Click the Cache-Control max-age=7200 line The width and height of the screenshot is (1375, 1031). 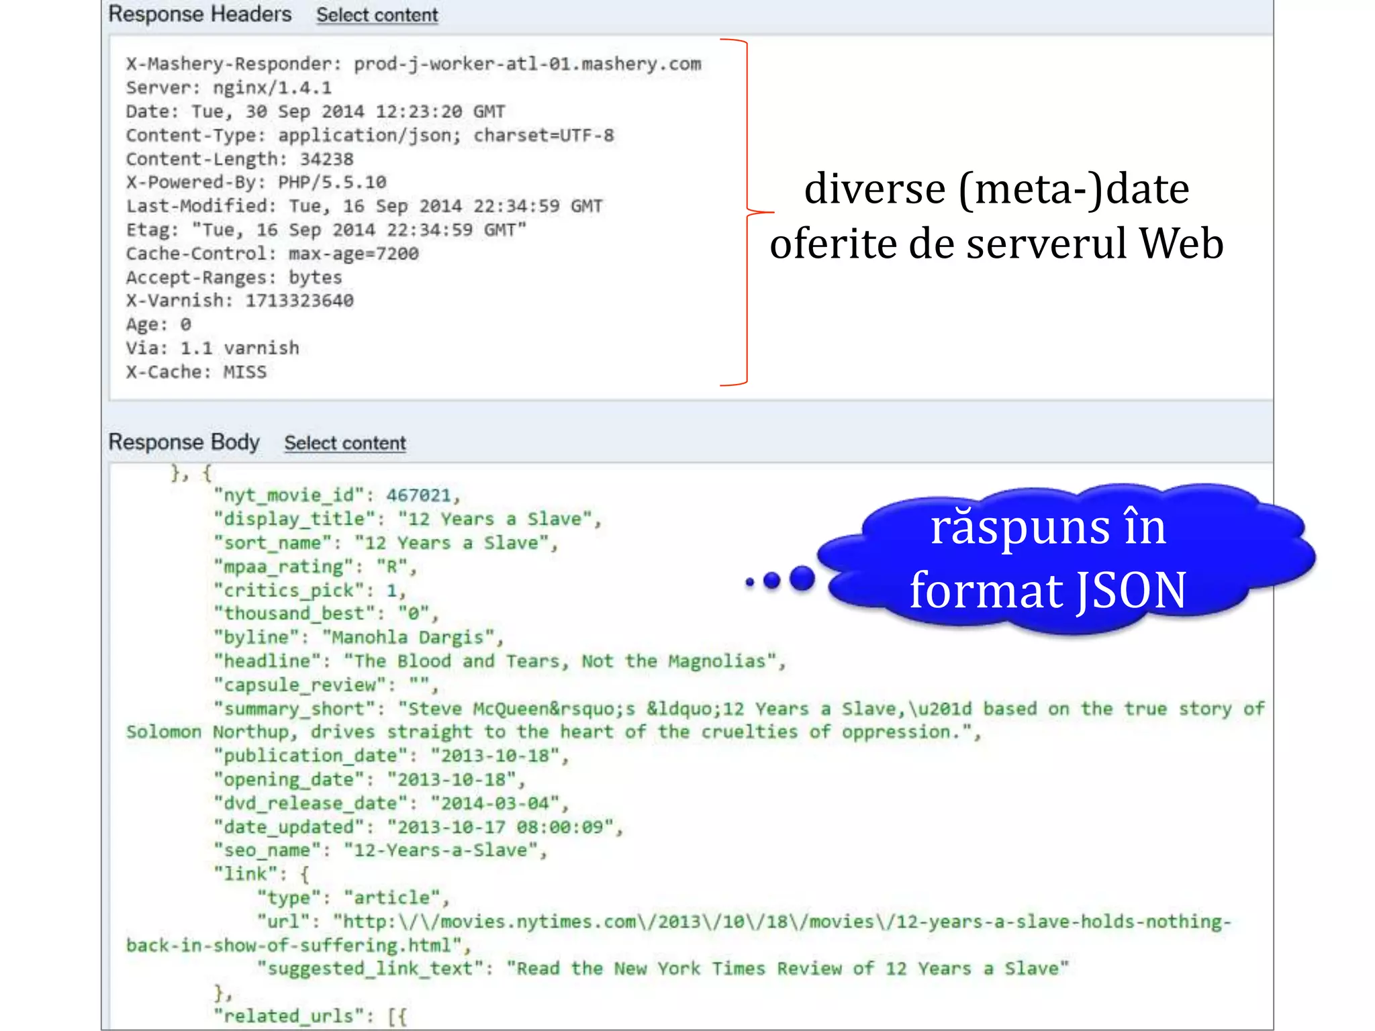(x=272, y=254)
